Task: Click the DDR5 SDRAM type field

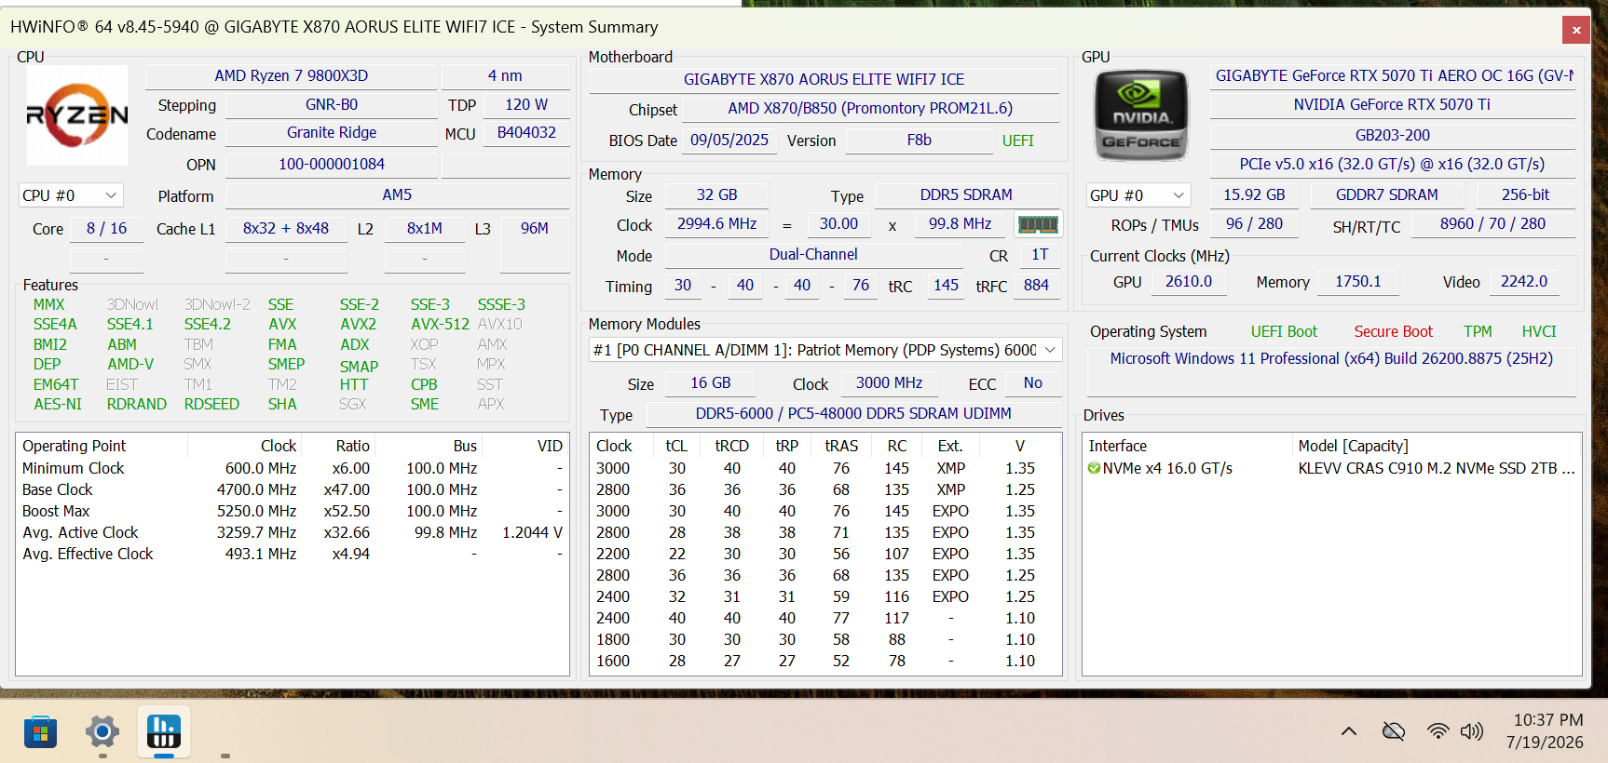Action: point(966,194)
